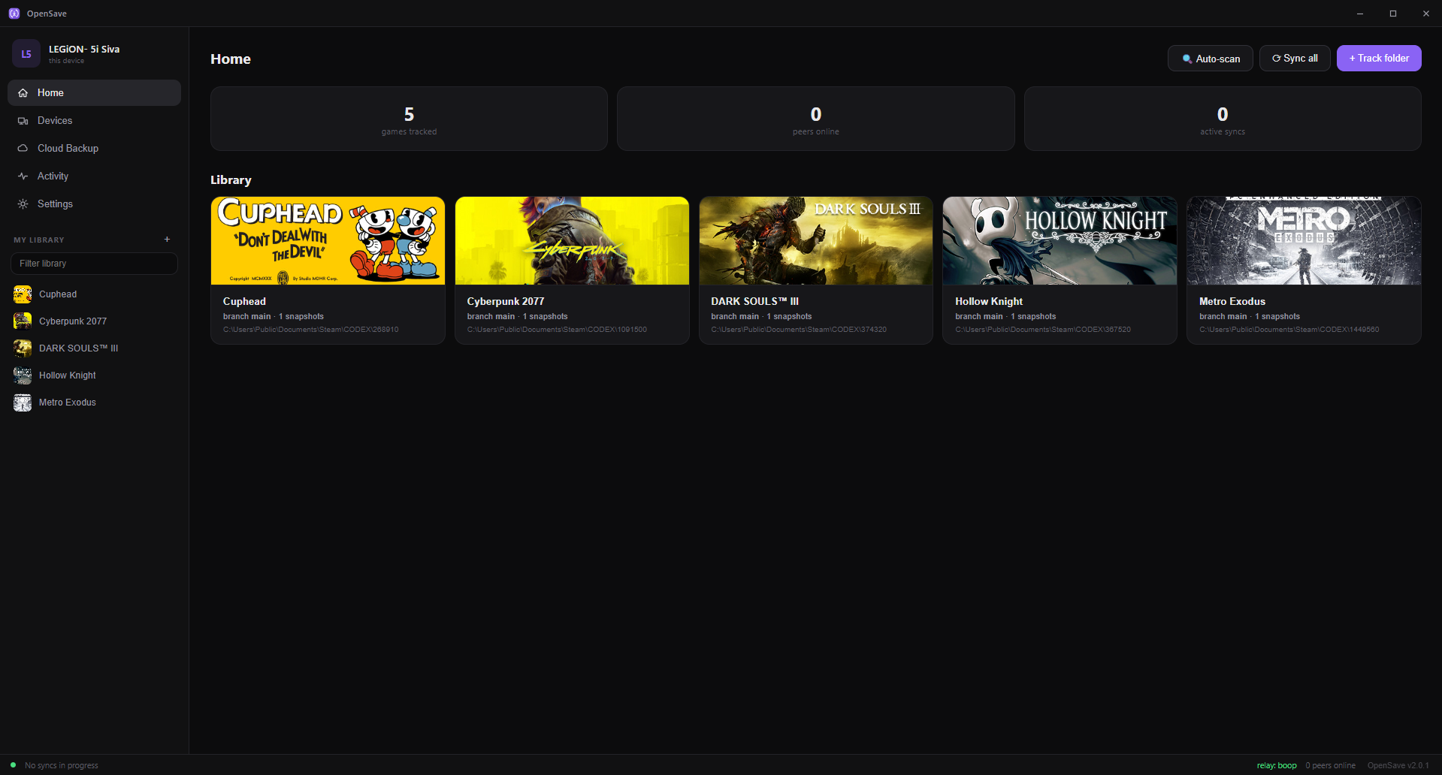This screenshot has width=1442, height=775.
Task: Click Metro Exodus card title text
Action: [1232, 301]
